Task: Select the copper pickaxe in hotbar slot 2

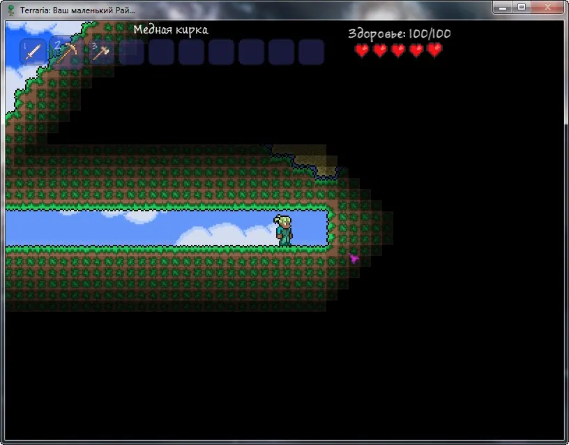Action: (x=67, y=53)
